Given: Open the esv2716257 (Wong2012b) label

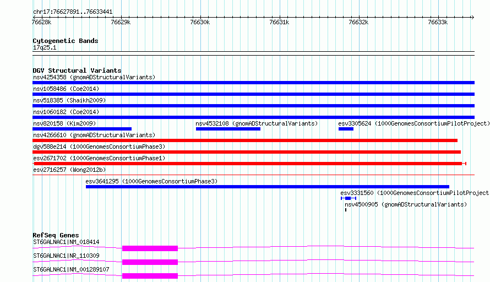Looking at the screenshot, I should tap(69, 170).
